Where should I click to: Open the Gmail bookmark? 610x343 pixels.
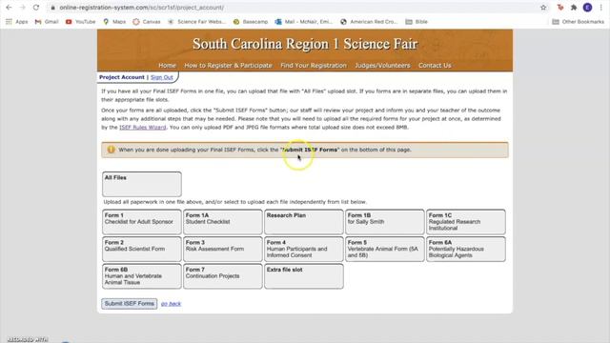47,22
